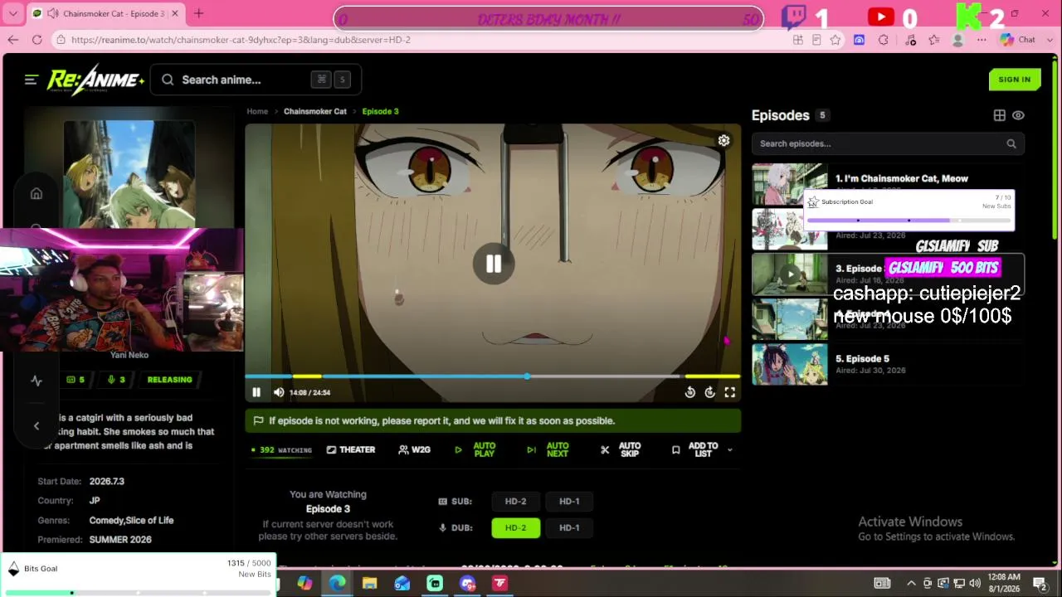Pause the video with the center button

click(x=494, y=264)
